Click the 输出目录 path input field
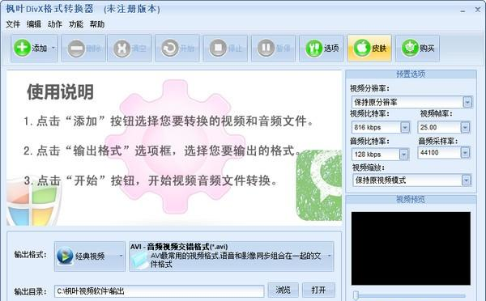This screenshot has width=486, height=301. (x=159, y=291)
